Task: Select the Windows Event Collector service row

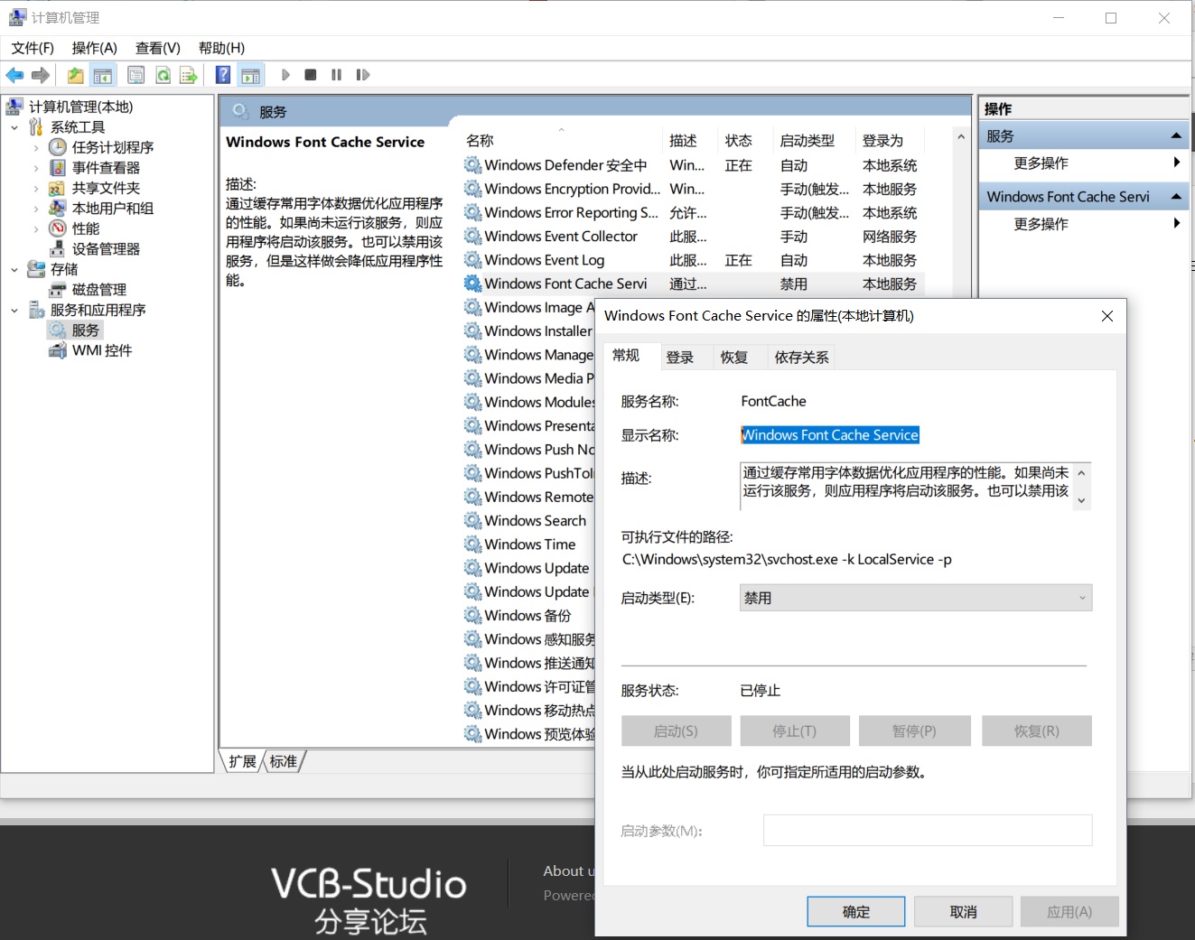Action: click(693, 237)
